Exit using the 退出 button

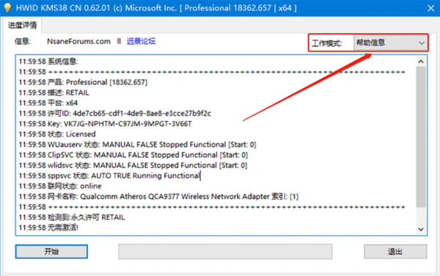(395, 251)
